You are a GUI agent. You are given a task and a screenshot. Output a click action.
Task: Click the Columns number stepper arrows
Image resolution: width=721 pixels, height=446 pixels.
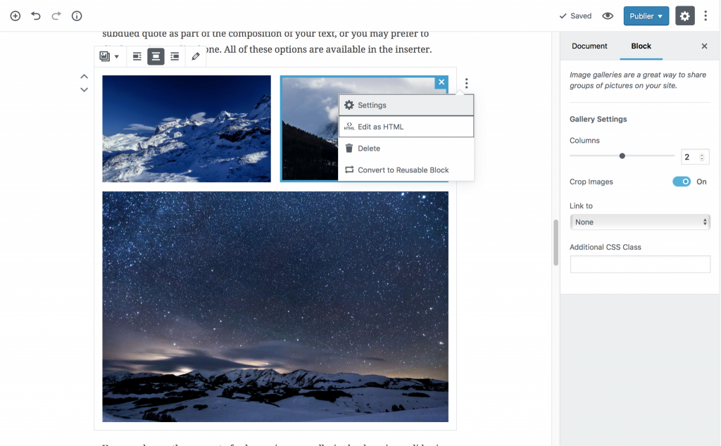pyautogui.click(x=702, y=157)
